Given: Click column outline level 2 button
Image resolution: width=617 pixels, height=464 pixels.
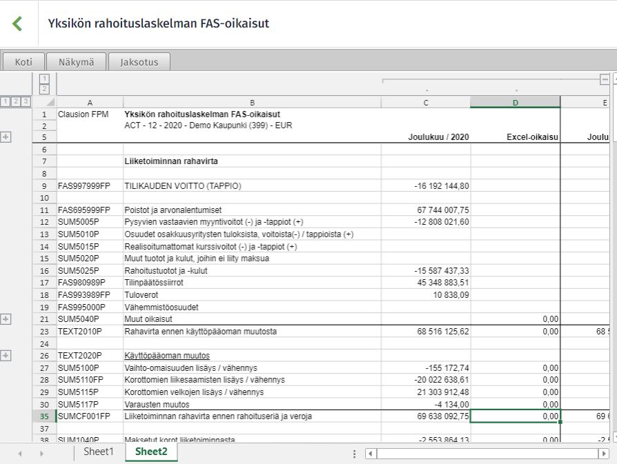Looking at the screenshot, I should click(44, 89).
